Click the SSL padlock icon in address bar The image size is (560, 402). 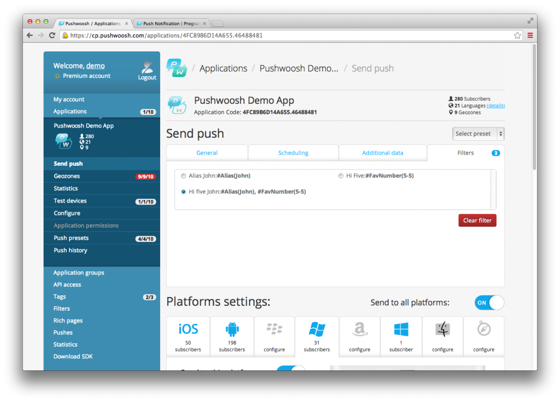pyautogui.click(x=66, y=36)
